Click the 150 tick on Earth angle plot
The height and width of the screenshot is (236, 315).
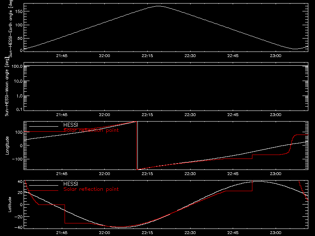[19, 11]
